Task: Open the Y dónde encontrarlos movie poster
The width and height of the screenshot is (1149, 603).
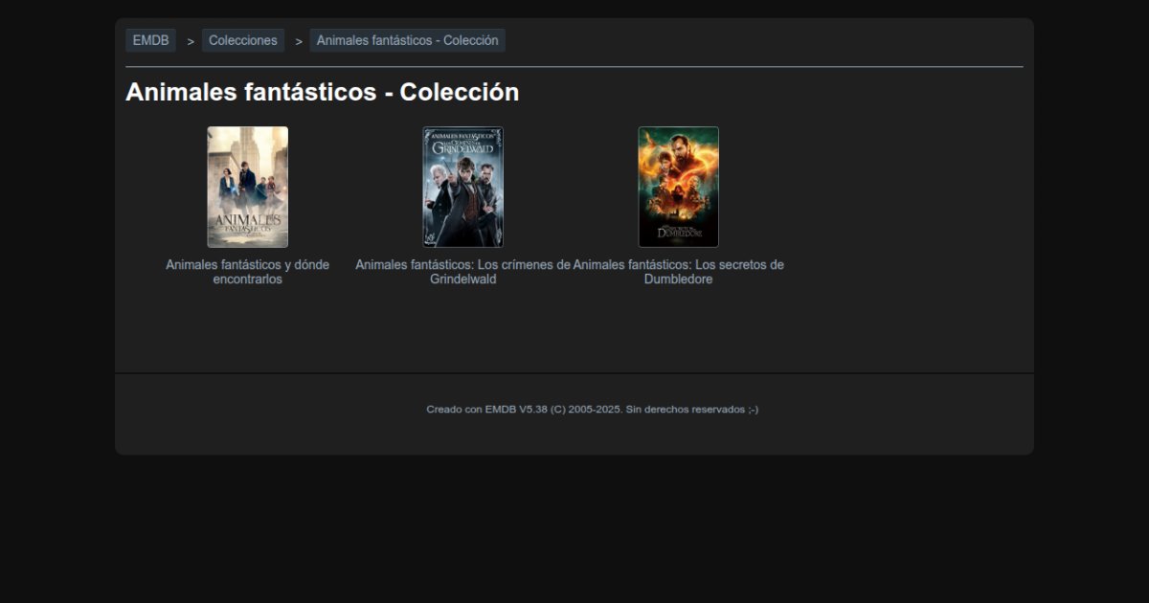Action: point(247,187)
